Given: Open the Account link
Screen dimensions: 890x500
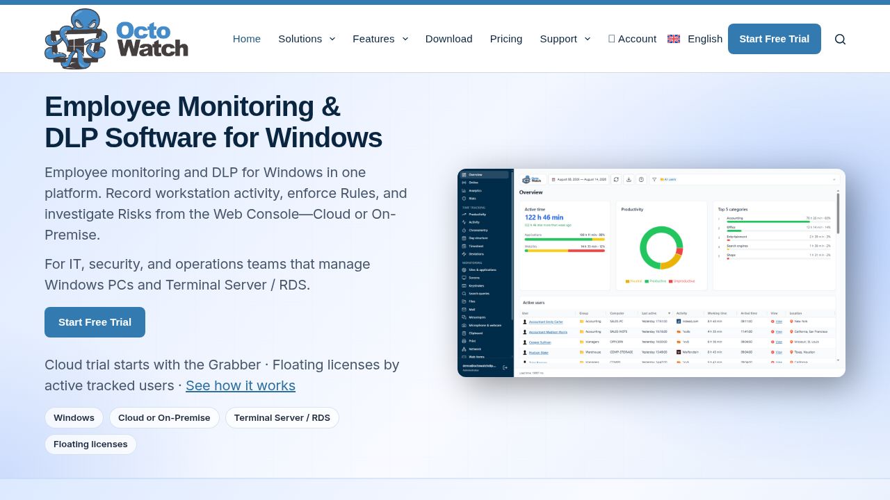Looking at the screenshot, I should coord(632,39).
